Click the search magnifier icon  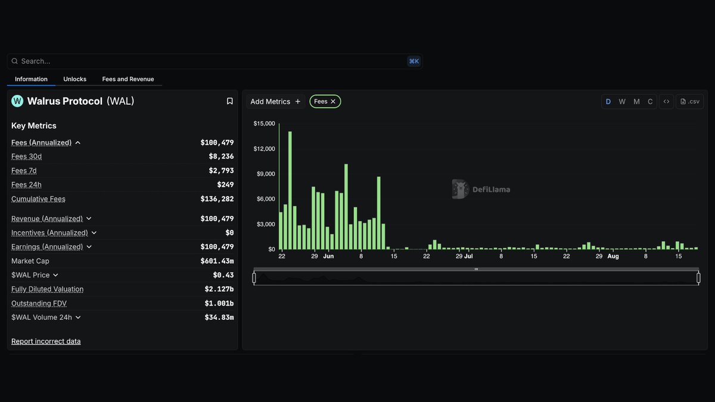(15, 61)
